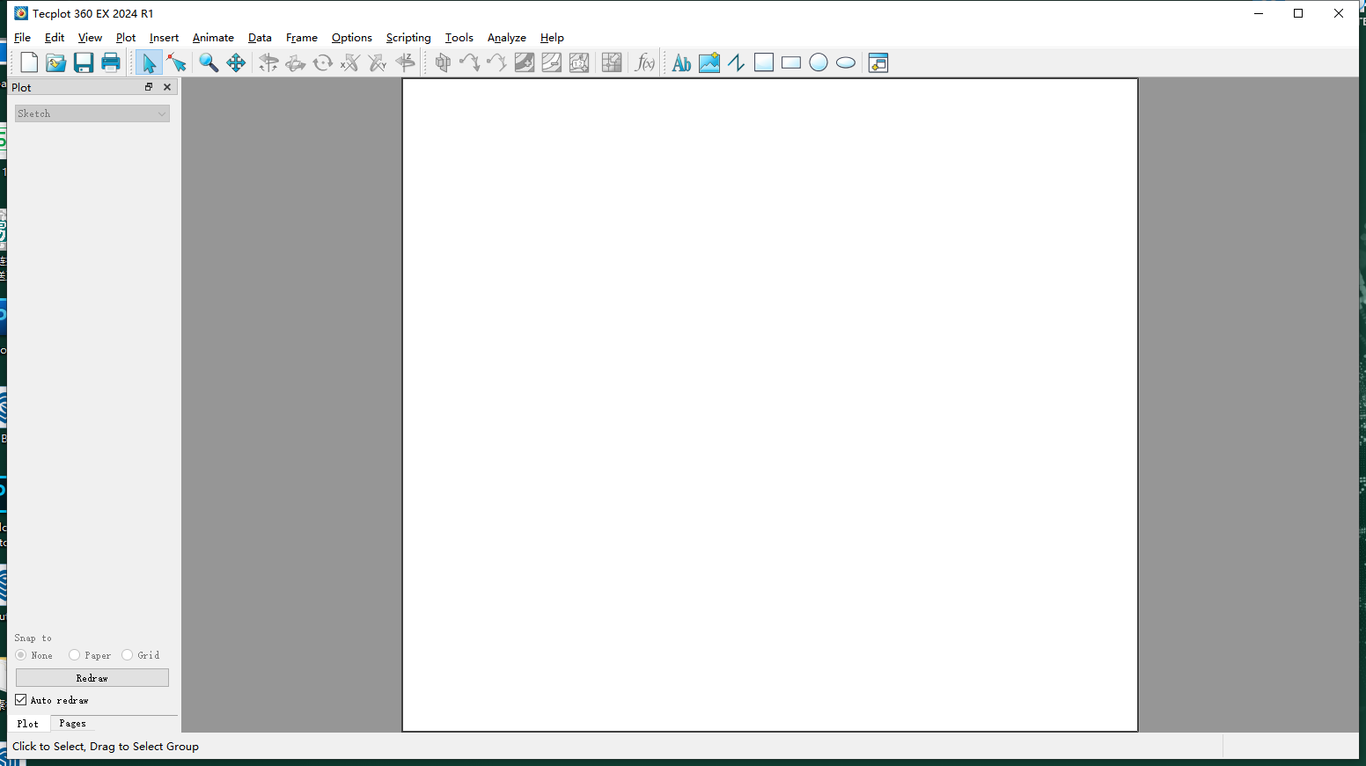Open the Tools menu
The height and width of the screenshot is (766, 1366).
click(459, 38)
